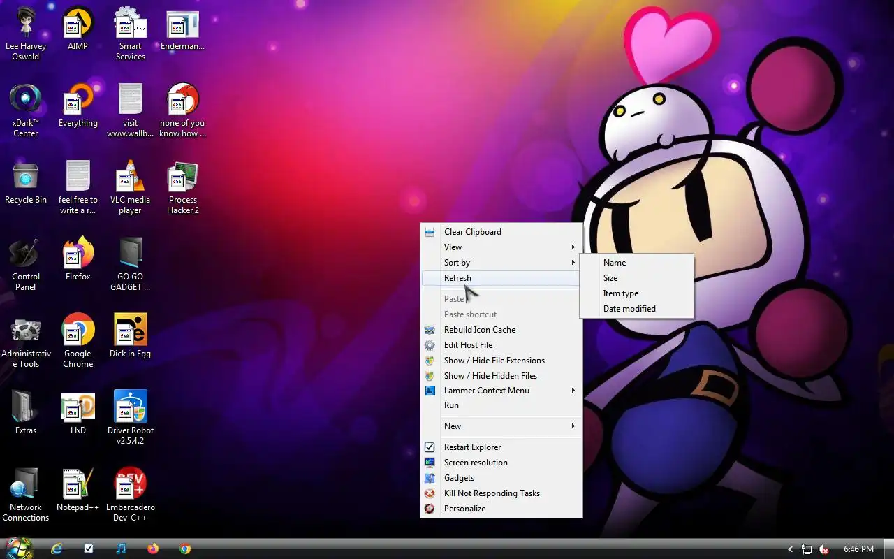Click Refresh in the context menu
Viewport: 894px width, 559px height.
(x=501, y=278)
